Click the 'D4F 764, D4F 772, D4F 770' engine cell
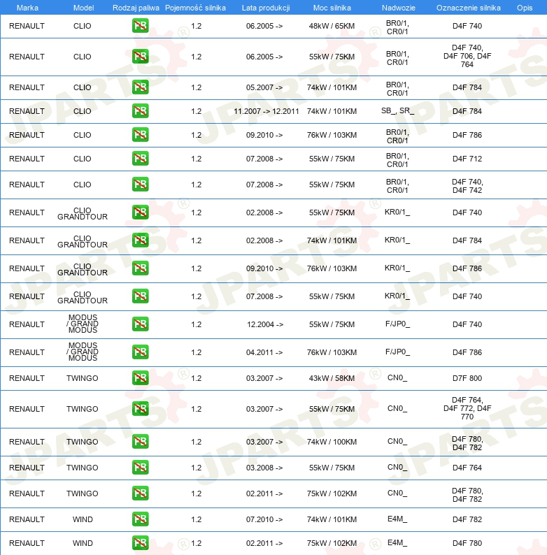The height and width of the screenshot is (555, 547). [x=467, y=408]
